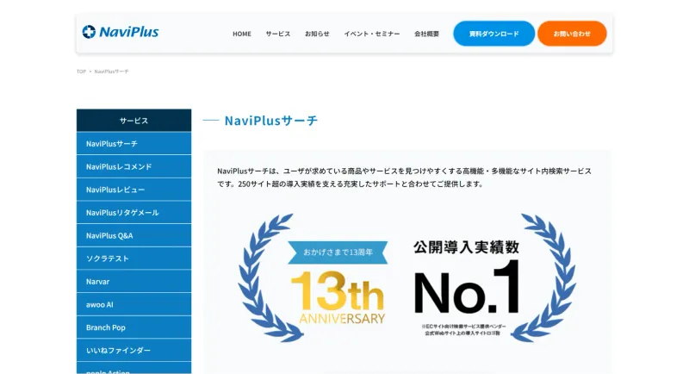
Task: Select いいねファインダー in the sidebar
Action: point(134,350)
